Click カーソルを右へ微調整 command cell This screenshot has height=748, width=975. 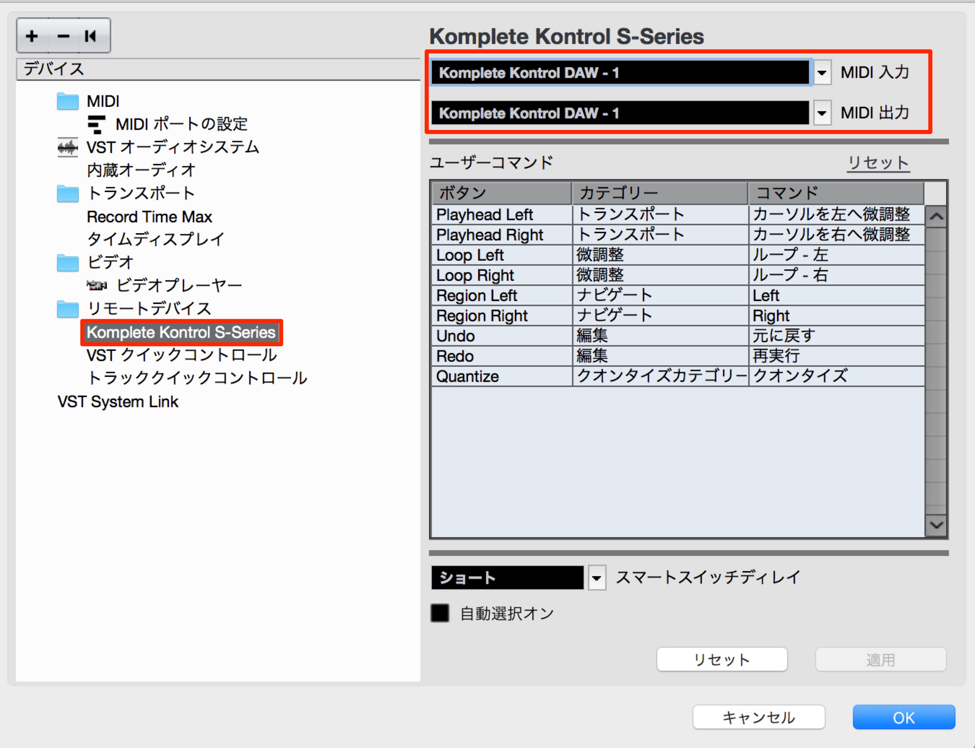tap(837, 235)
